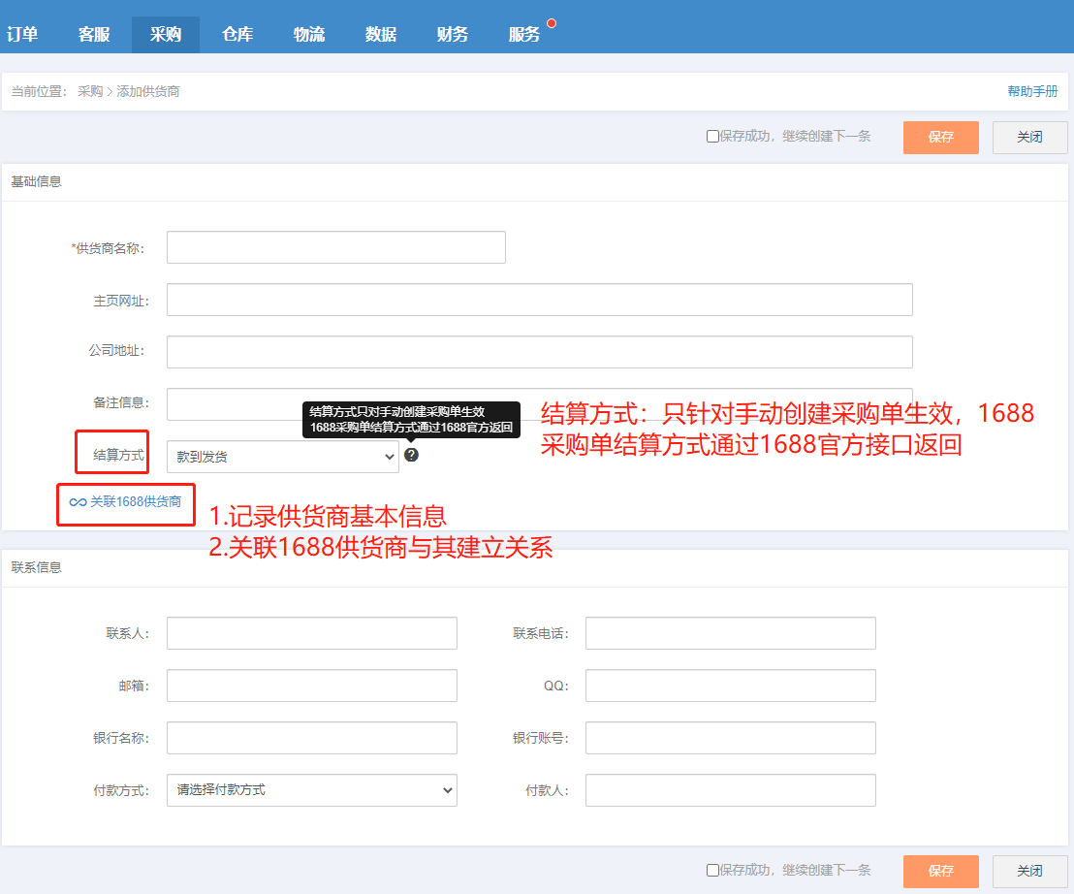1074x894 pixels.
Task: Focus the 主页网址 text field
Action: (539, 300)
